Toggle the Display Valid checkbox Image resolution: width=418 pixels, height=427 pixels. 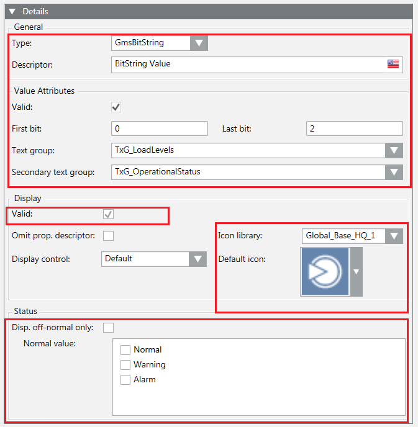point(108,214)
